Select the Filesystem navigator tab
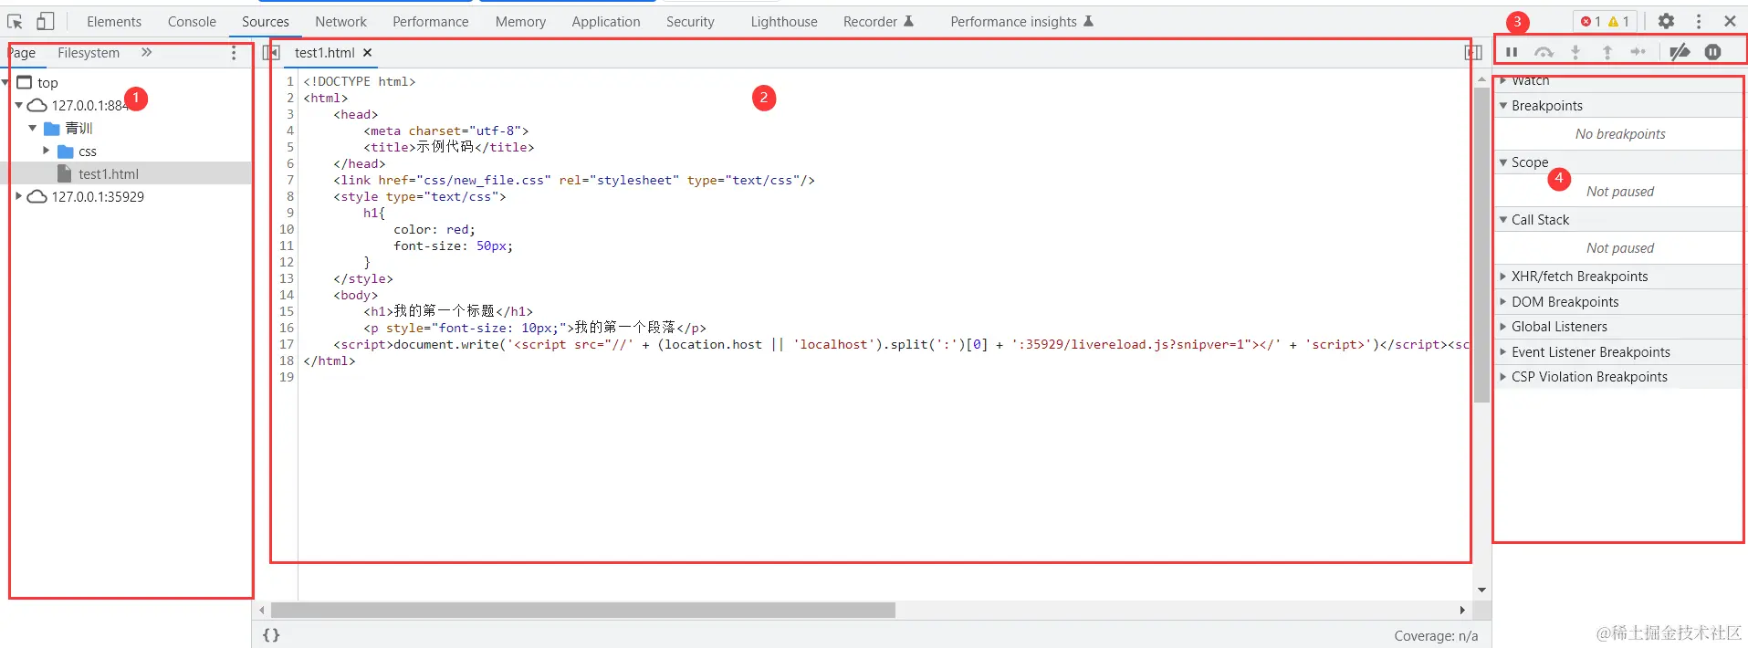 (89, 53)
